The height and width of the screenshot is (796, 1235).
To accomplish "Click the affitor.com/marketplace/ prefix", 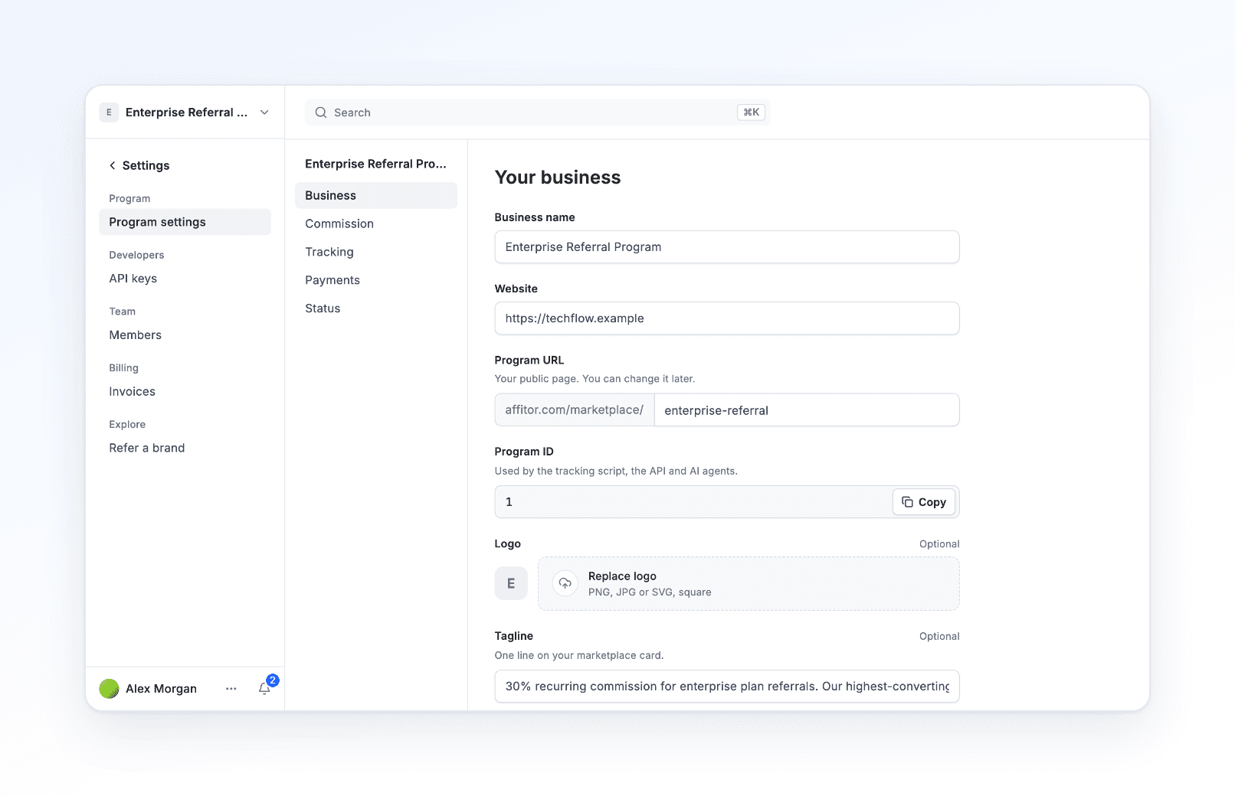I will [x=575, y=410].
